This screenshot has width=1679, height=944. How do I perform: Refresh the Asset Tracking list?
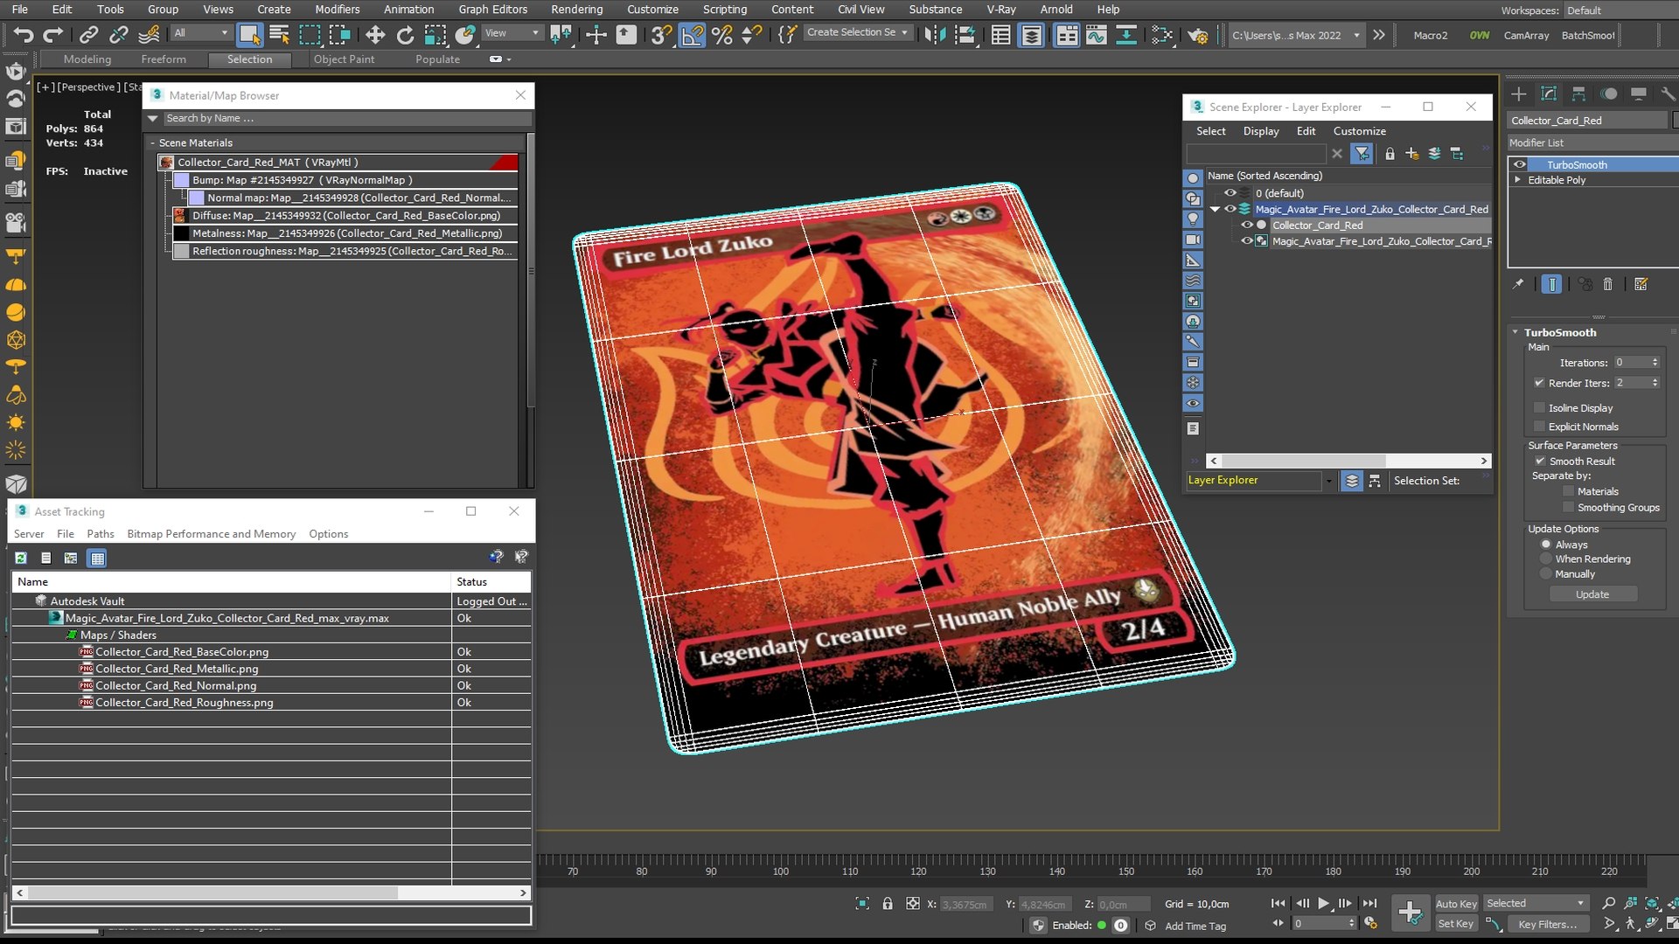pos(21,558)
